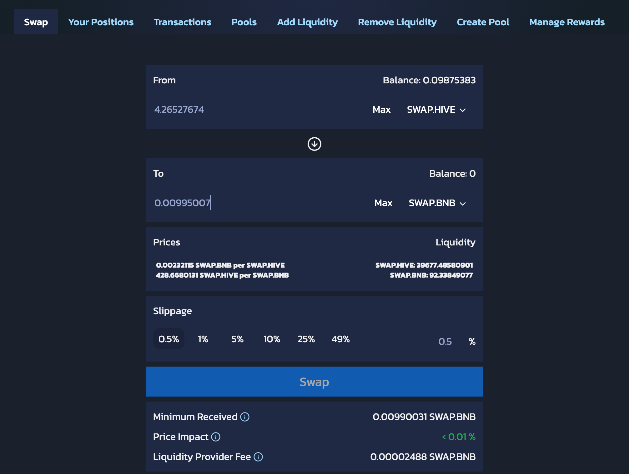Focus the custom slippage percent field

click(x=445, y=341)
